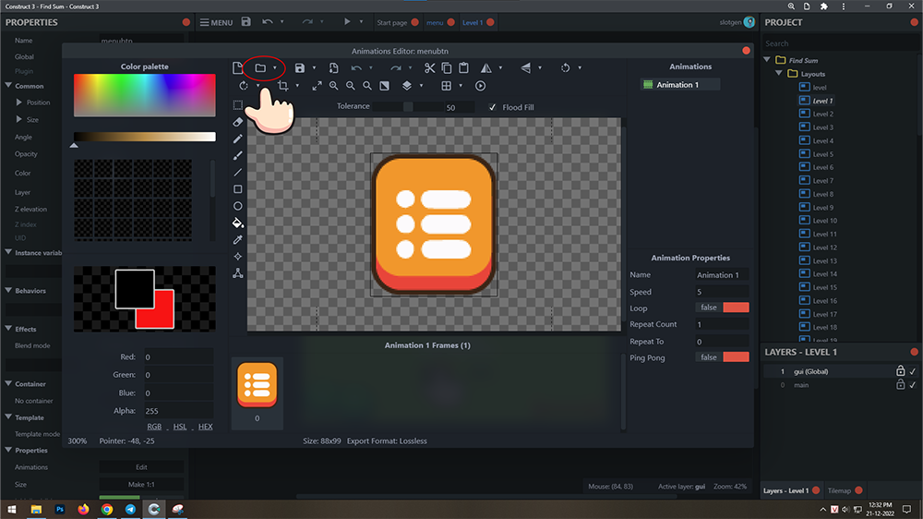The height and width of the screenshot is (519, 923).
Task: Select Animation 1 in Animations list
Action: coord(680,85)
